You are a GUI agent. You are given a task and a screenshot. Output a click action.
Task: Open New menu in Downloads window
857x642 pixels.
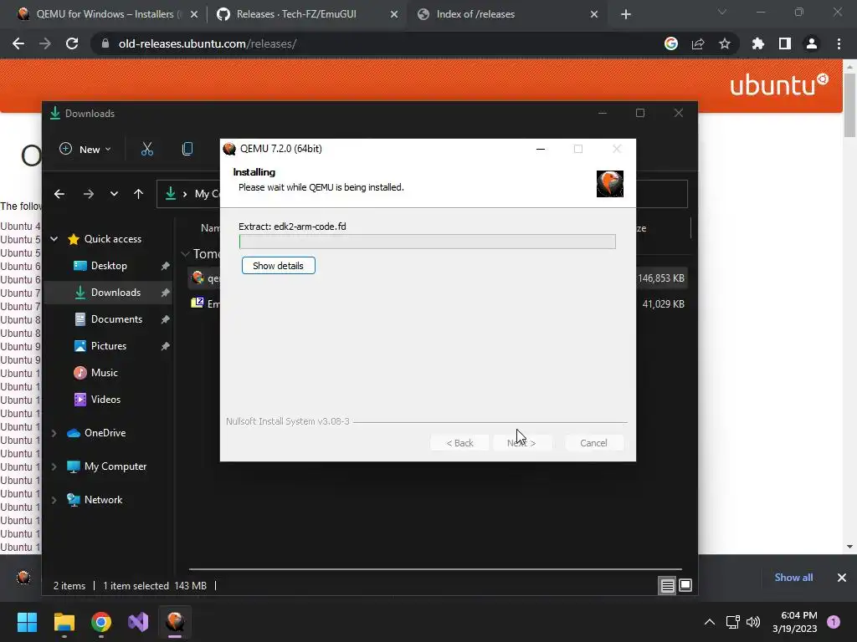point(85,149)
